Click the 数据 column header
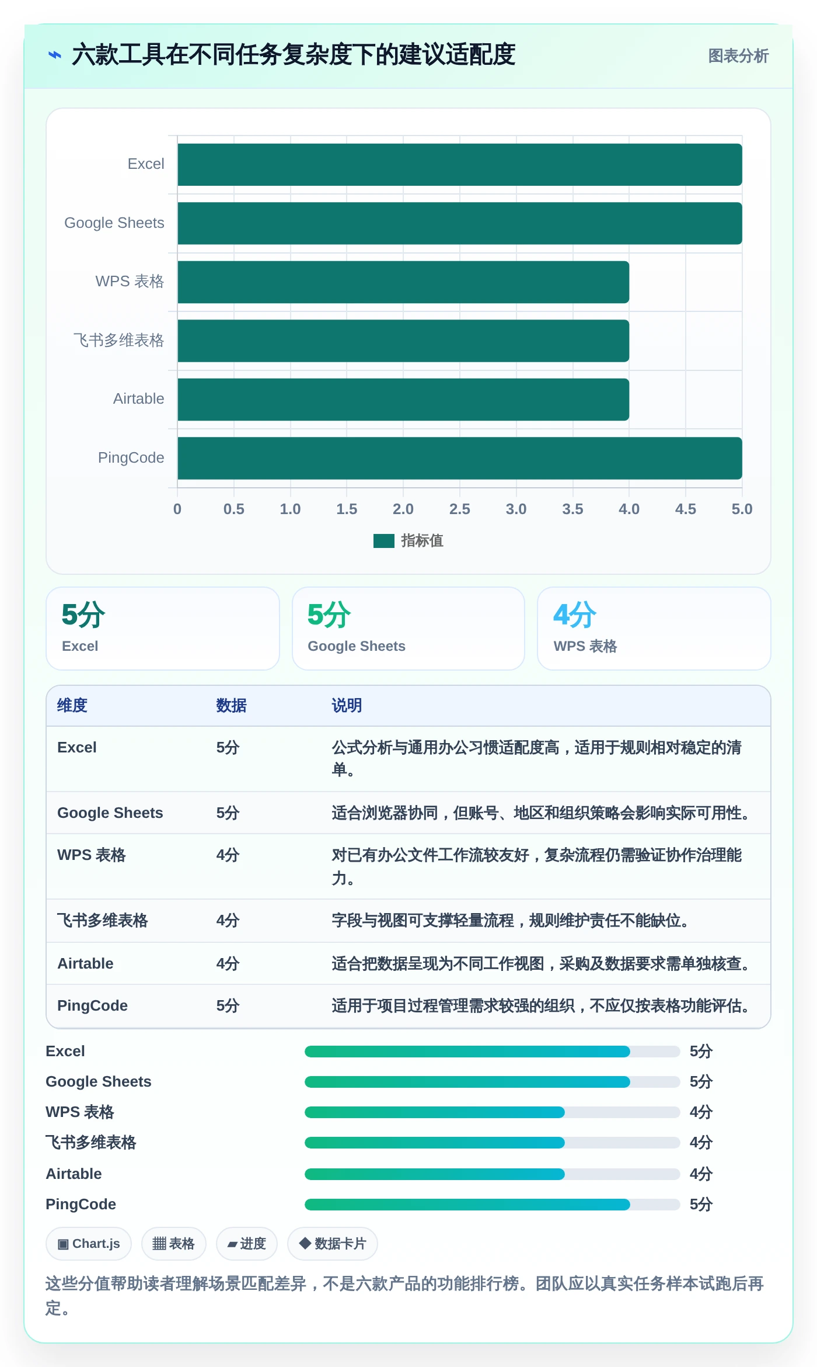This screenshot has height=1367, width=817. point(231,706)
